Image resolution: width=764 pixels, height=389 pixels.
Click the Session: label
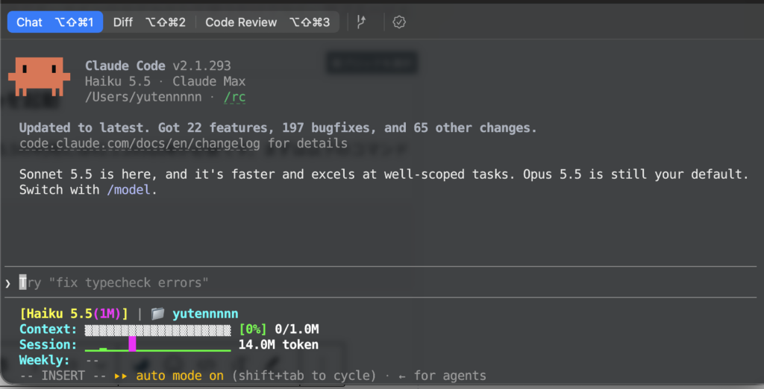[x=48, y=345]
